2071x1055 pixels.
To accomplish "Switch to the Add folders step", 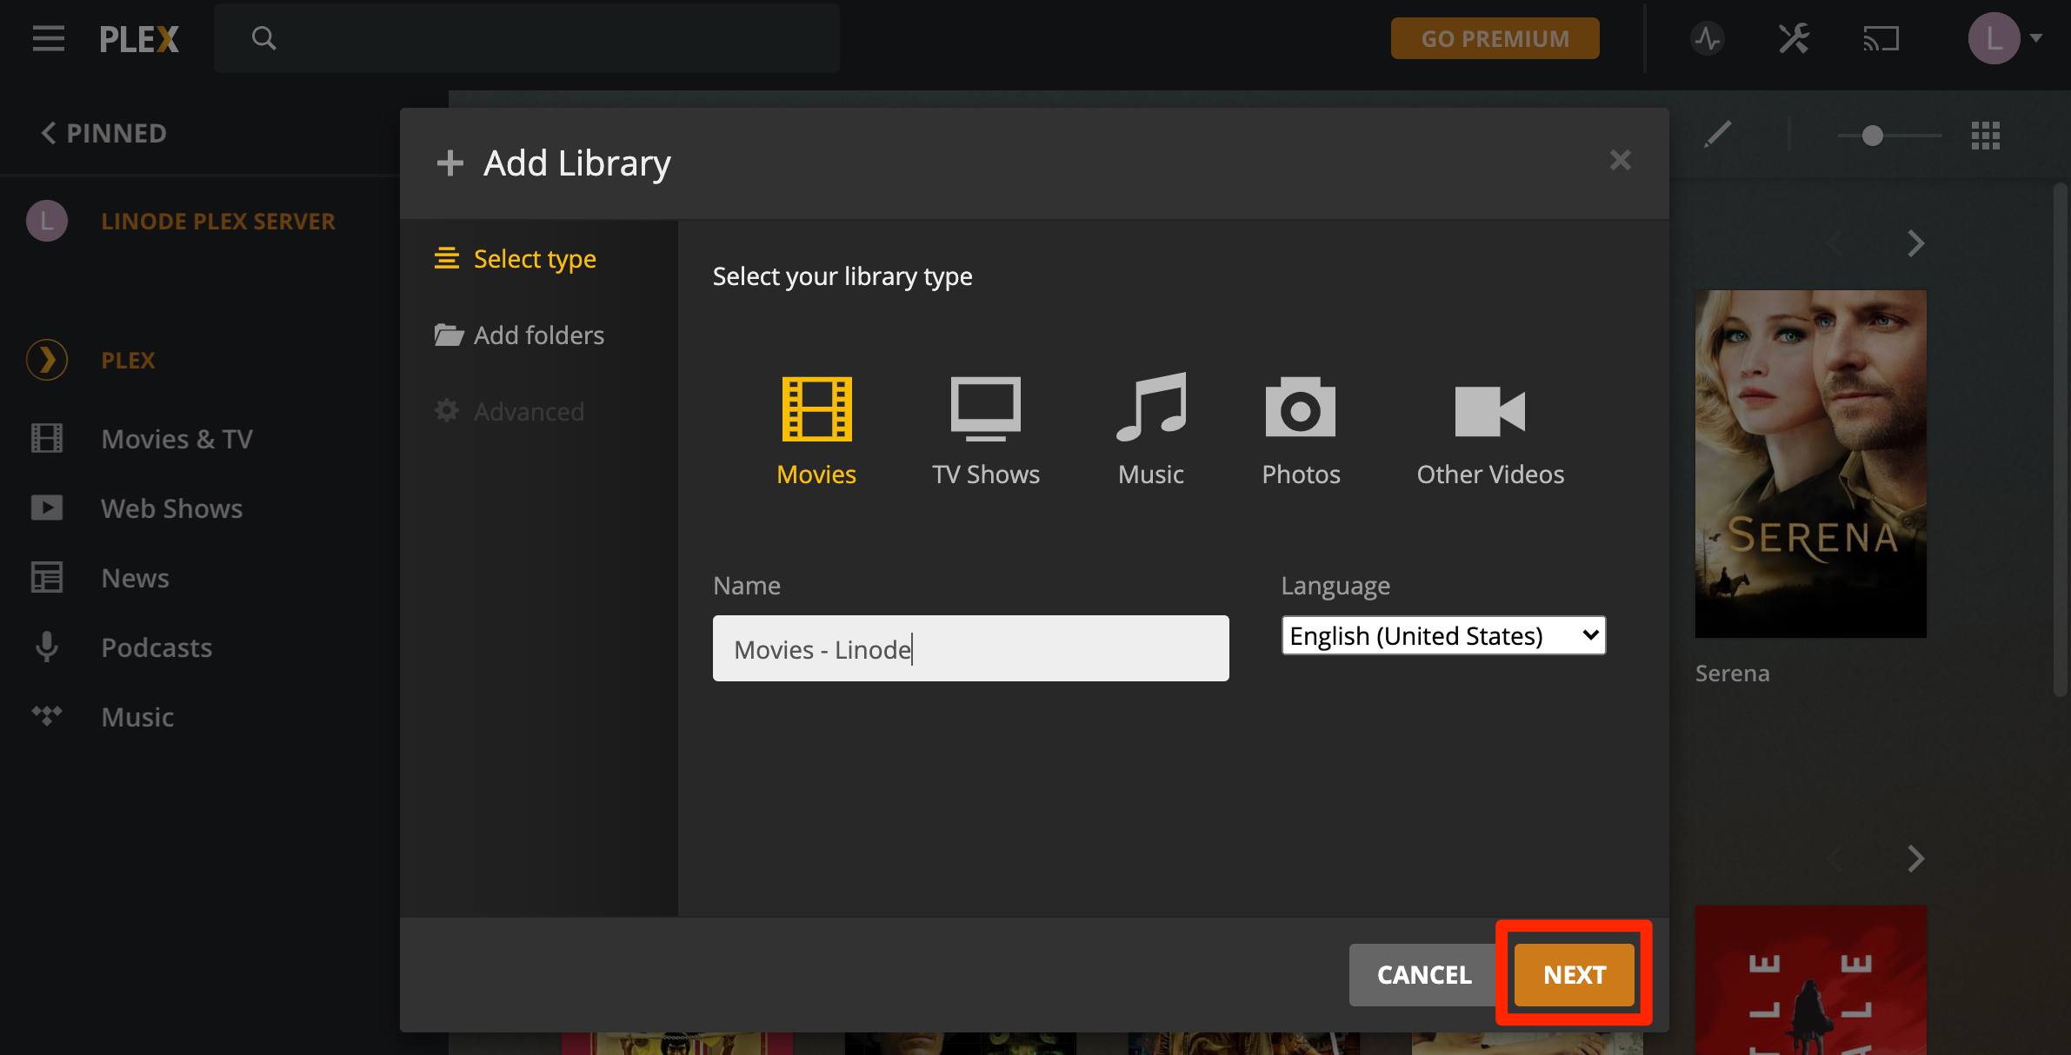I will coord(538,335).
